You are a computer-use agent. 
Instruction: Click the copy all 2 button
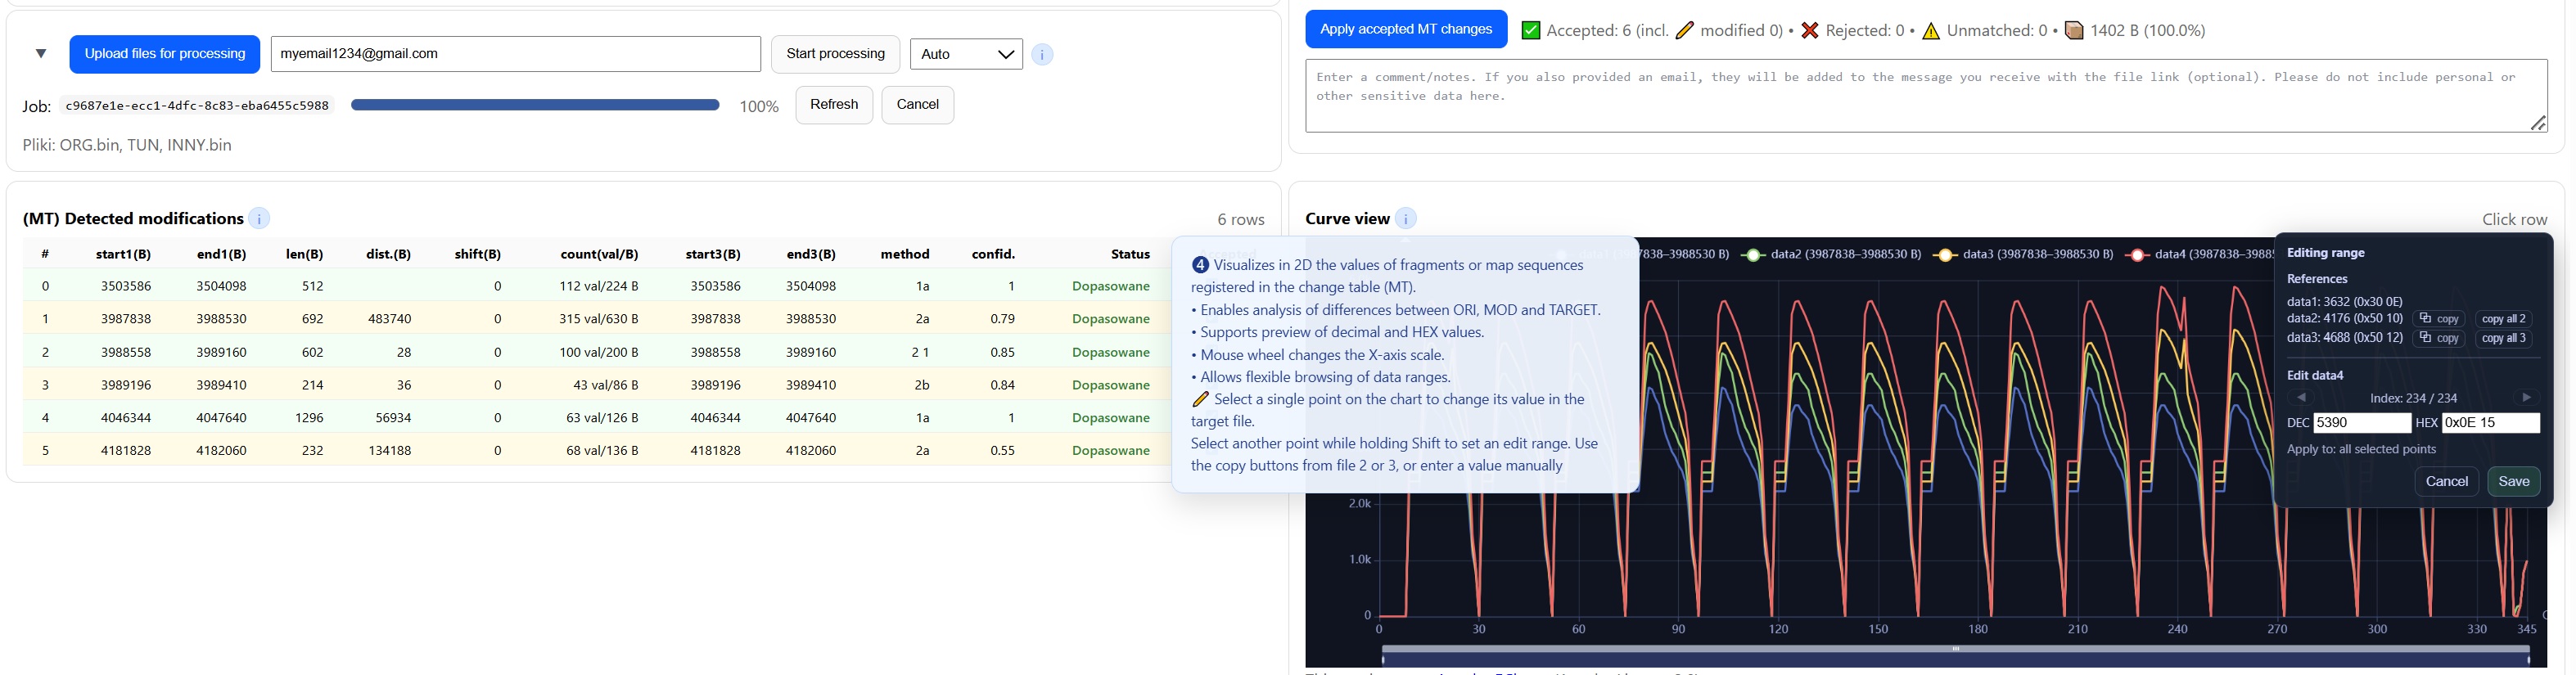coord(2503,319)
